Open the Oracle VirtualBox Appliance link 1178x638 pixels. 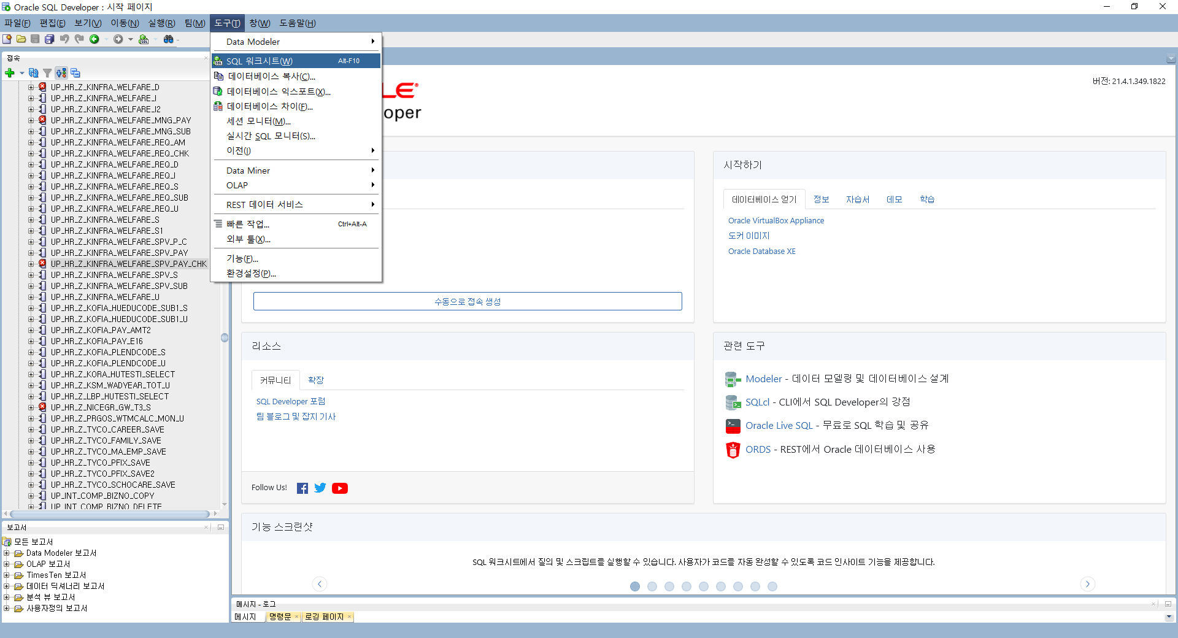[x=776, y=221]
